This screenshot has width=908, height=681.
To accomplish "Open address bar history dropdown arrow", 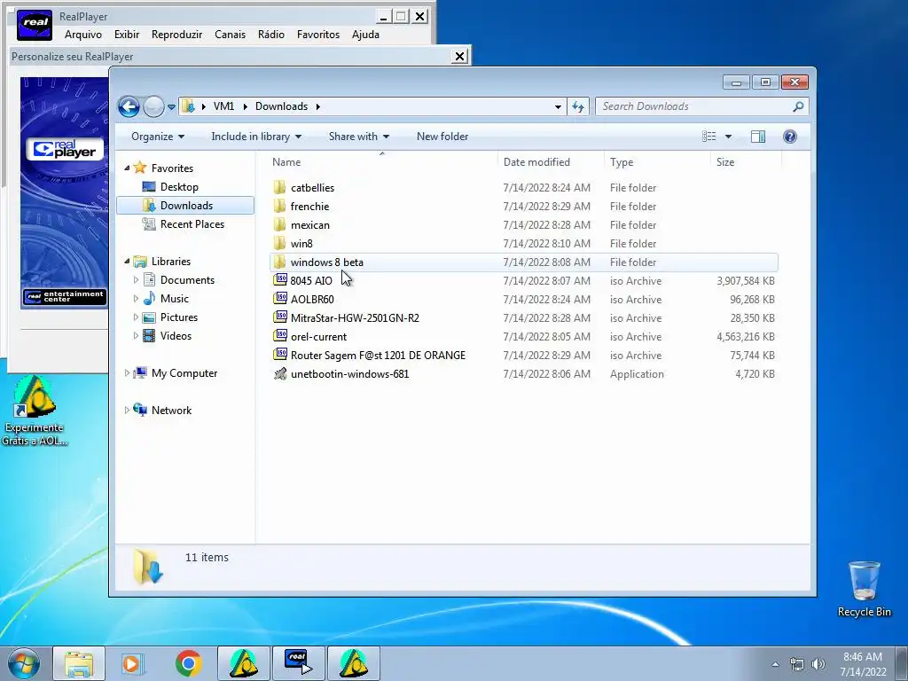I will point(558,106).
